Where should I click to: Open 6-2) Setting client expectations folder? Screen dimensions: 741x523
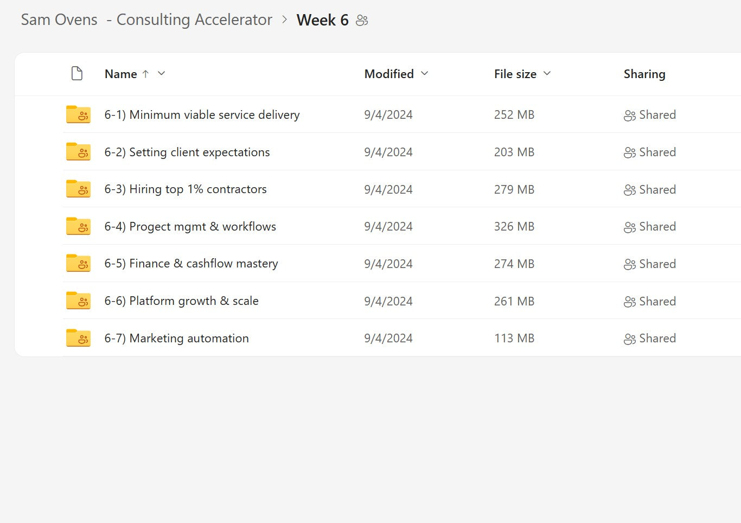tap(187, 152)
